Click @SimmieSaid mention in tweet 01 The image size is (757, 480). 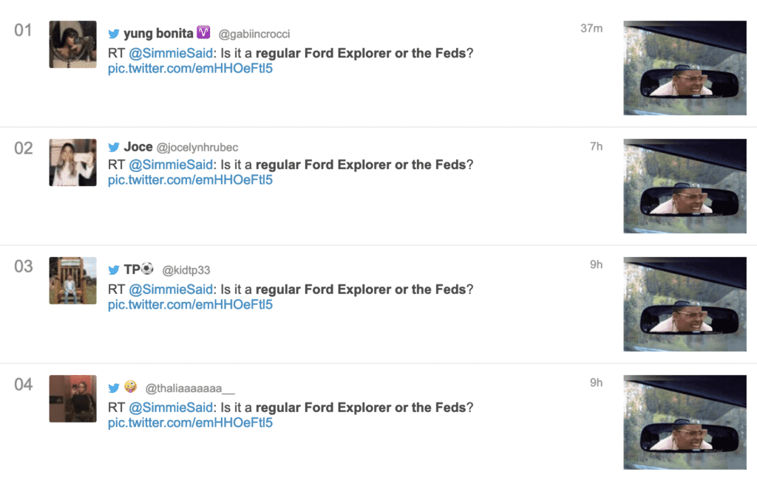[x=171, y=53]
